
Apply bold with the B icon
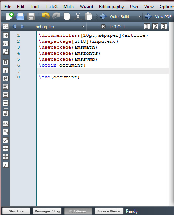(x=6, y=62)
